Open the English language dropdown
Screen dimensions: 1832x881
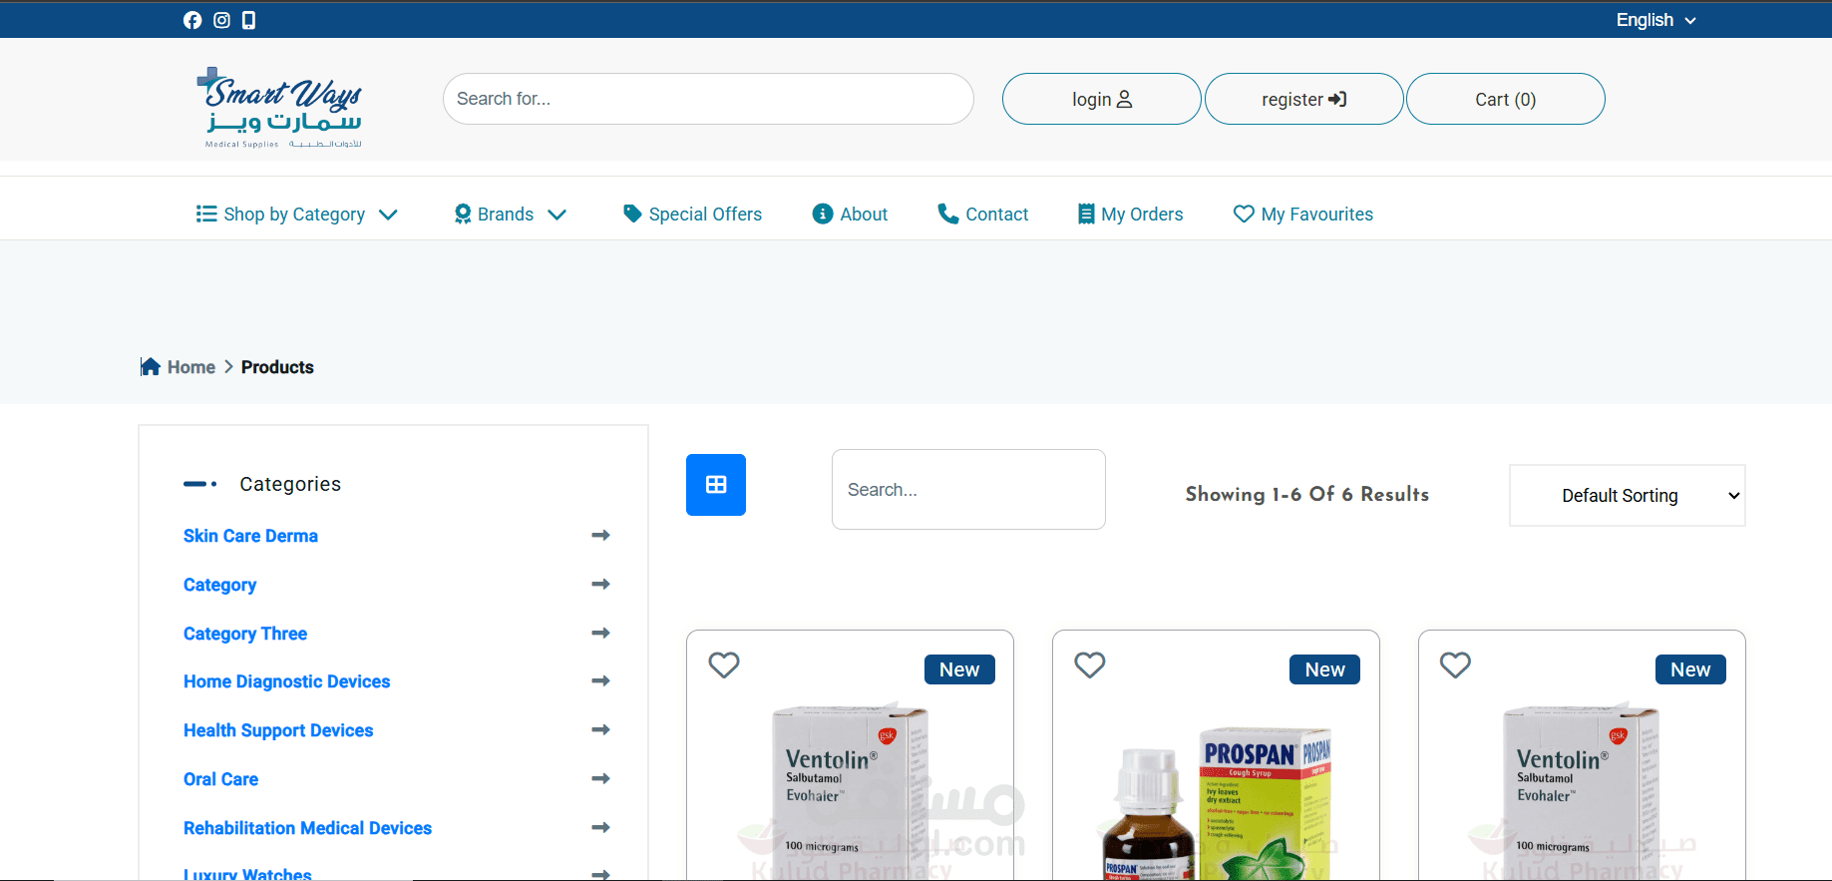[x=1655, y=20]
